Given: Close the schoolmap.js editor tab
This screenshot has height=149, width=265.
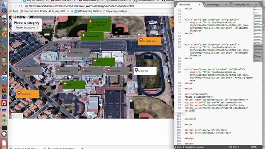Looking at the screenshot, I should (x=226, y=5).
